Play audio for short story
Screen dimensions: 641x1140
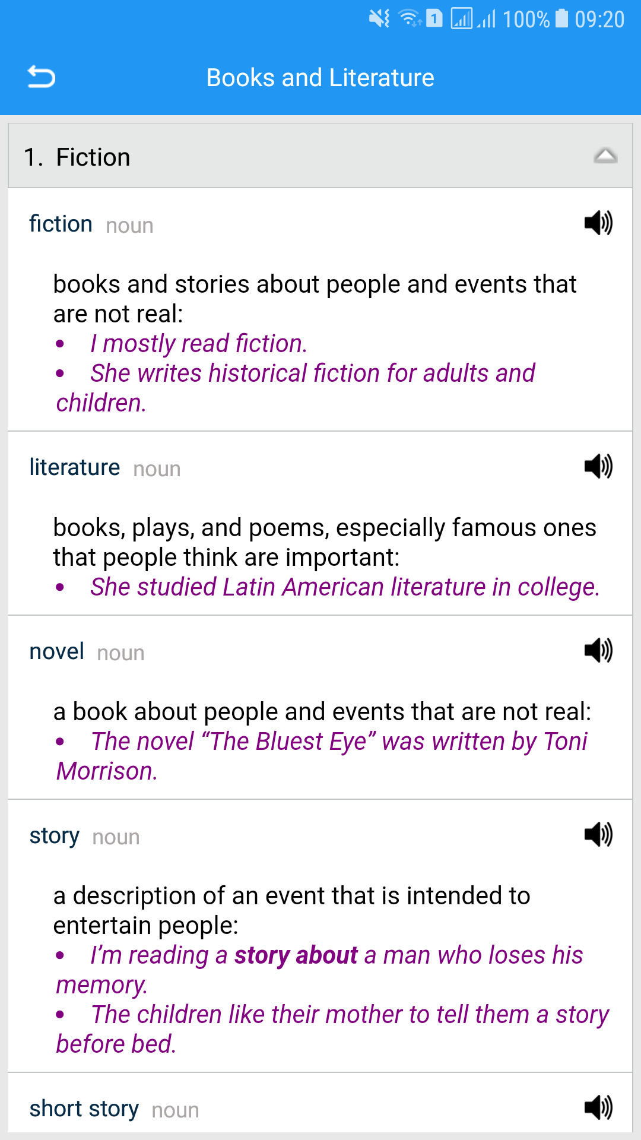pos(598,1108)
